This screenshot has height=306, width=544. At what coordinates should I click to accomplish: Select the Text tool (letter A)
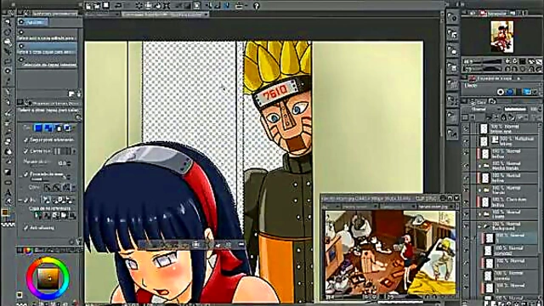point(8,192)
